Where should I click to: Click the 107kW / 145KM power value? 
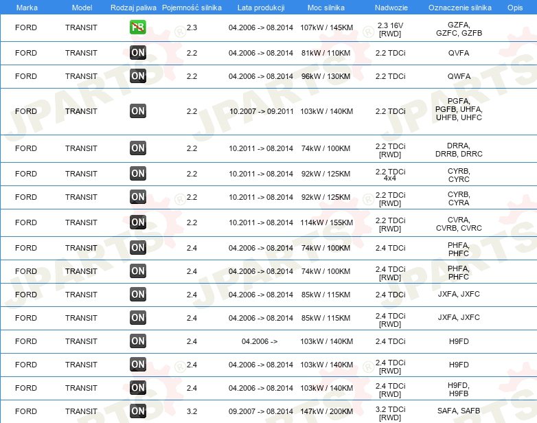(x=326, y=27)
